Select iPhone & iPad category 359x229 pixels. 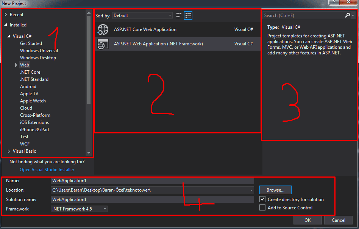tap(34, 130)
